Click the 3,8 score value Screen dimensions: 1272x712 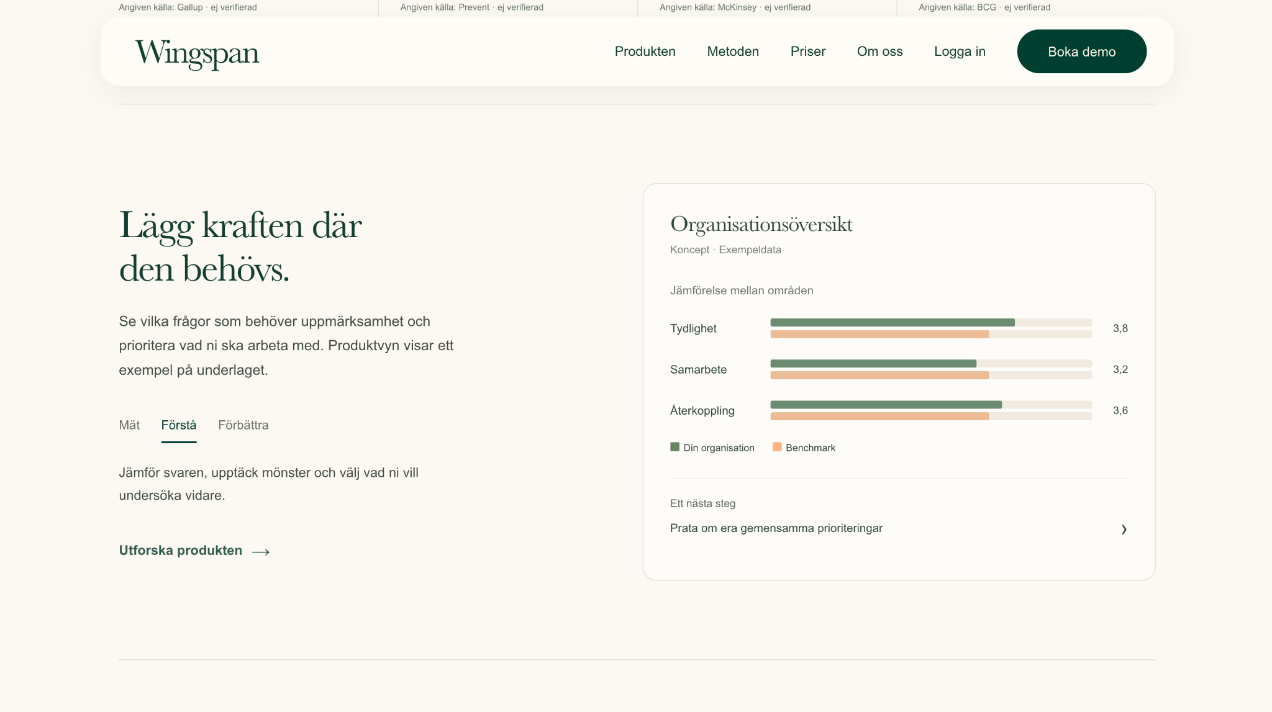(1120, 328)
